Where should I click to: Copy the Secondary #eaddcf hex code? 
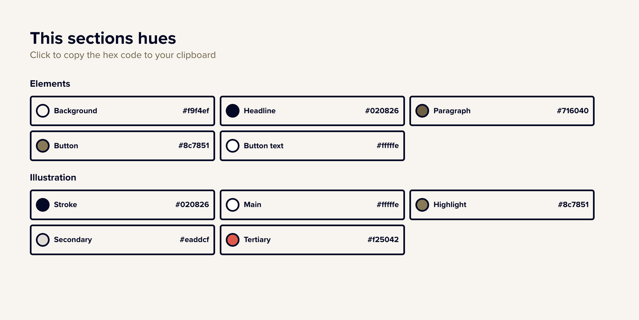[195, 240]
